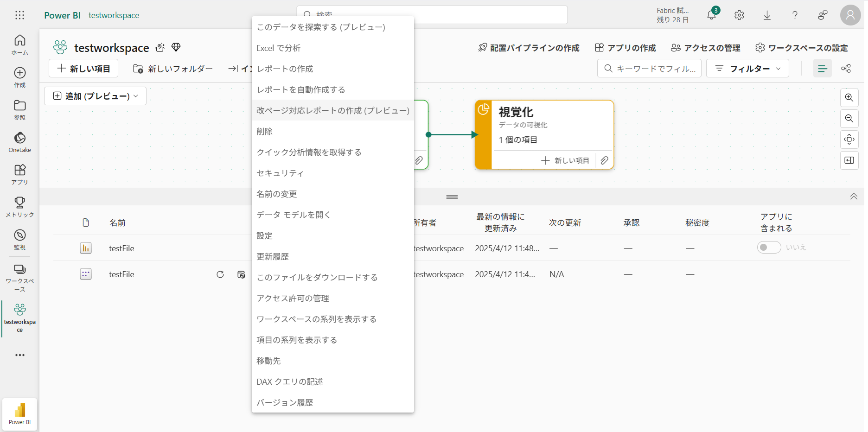This screenshot has width=868, height=432.
Task: Open ワークスペースの設定
Action: [802, 48]
